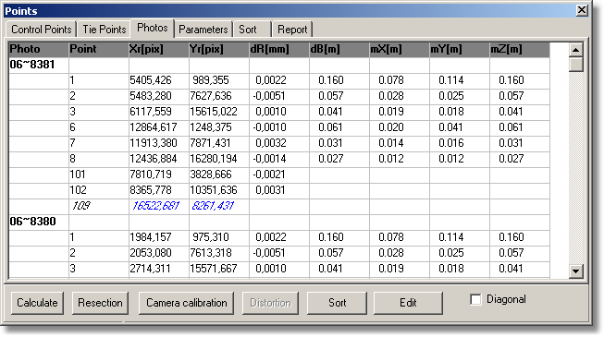Click the Photo column header
The height and width of the screenshot is (337, 604).
click(x=39, y=49)
